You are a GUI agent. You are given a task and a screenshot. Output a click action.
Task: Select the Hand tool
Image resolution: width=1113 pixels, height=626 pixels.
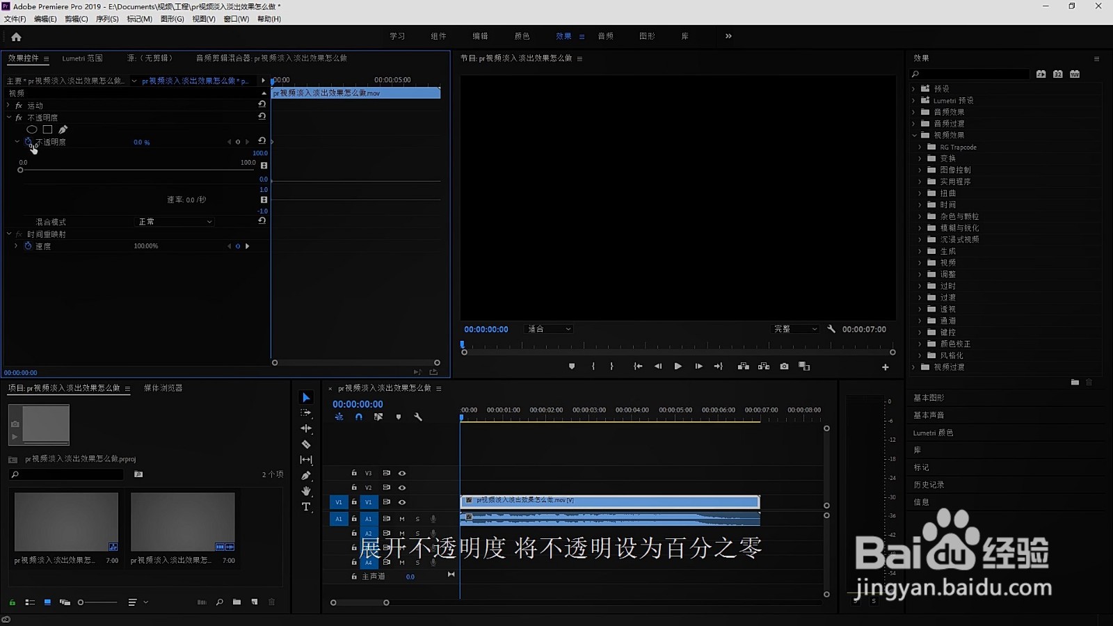pyautogui.click(x=306, y=491)
